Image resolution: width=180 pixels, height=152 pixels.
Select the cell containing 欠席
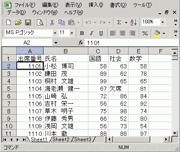pyautogui.click(x=118, y=89)
